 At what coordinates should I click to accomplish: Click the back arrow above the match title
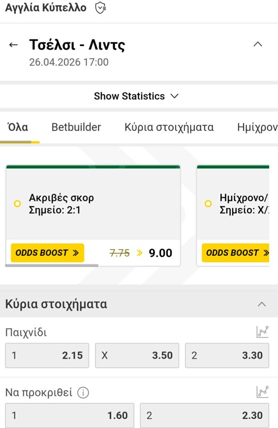(14, 44)
